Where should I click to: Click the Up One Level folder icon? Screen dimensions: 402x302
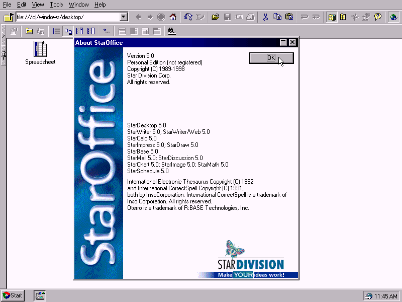(x=29, y=31)
